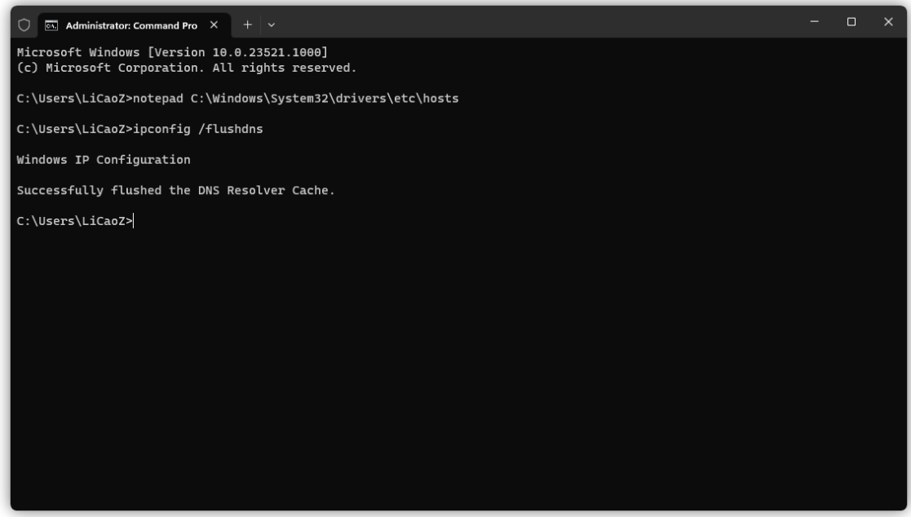Screen dimensions: 911x517
Task: Click the empty terminal area below the prompt
Action: (x=457, y=367)
